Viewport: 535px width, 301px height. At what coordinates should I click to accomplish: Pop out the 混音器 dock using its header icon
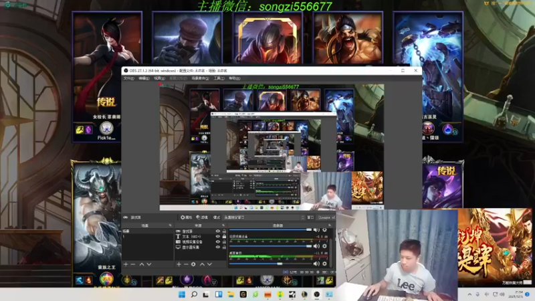point(330,225)
